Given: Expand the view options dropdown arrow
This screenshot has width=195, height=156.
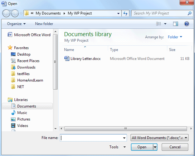Looking at the screenshot, I should click(x=165, y=24).
